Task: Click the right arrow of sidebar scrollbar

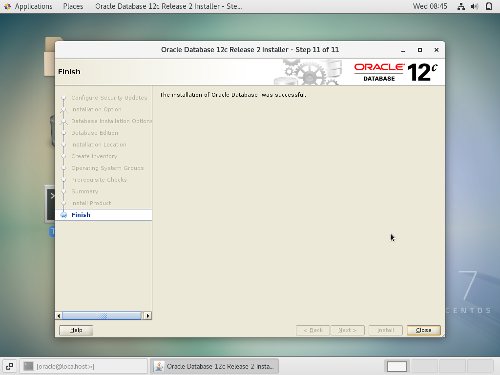Action: (x=147, y=316)
